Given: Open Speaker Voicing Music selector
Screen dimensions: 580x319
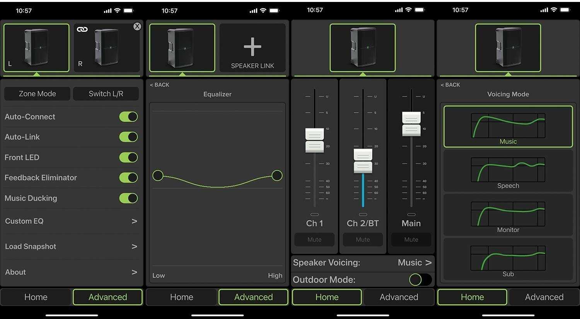Looking at the screenshot, I should click(415, 262).
